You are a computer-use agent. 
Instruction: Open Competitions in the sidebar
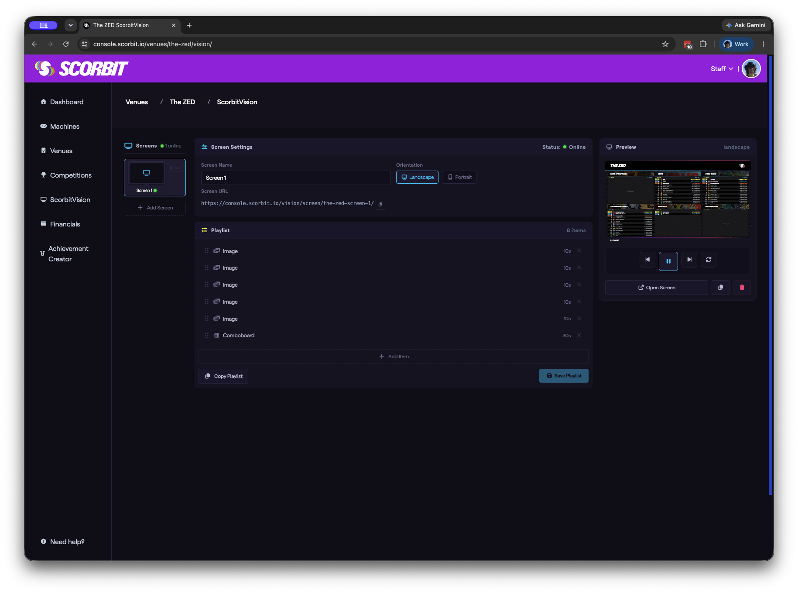pos(66,175)
